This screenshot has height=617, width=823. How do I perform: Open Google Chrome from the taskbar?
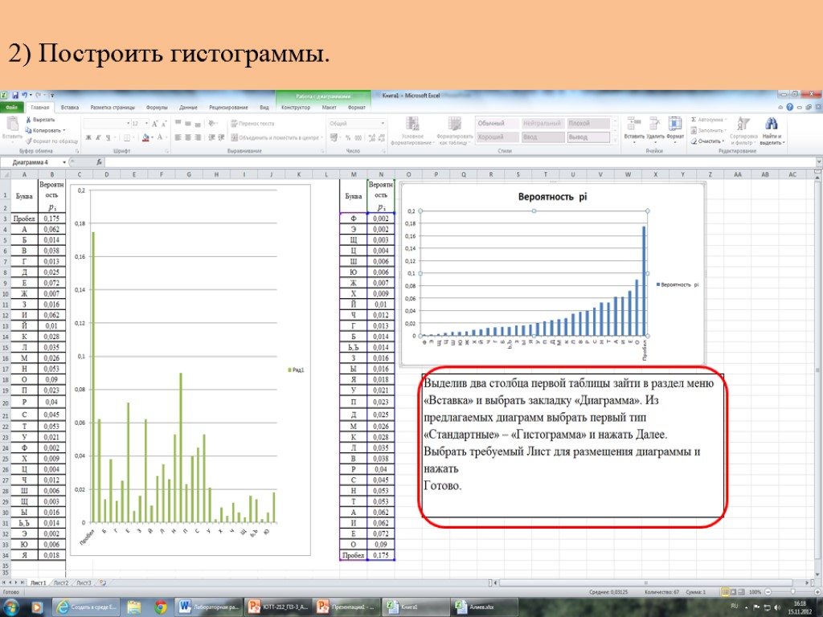click(160, 607)
